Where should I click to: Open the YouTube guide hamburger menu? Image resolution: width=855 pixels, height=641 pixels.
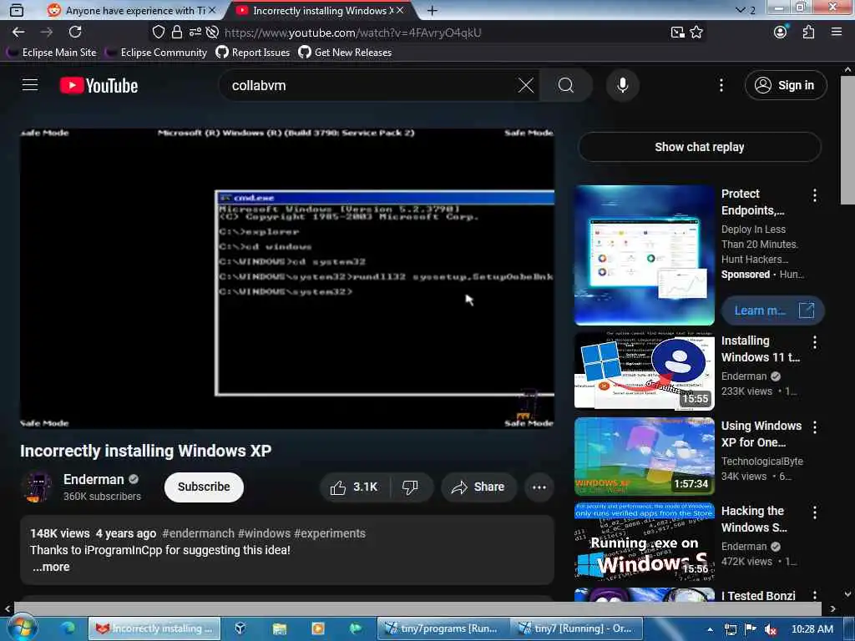(x=30, y=85)
